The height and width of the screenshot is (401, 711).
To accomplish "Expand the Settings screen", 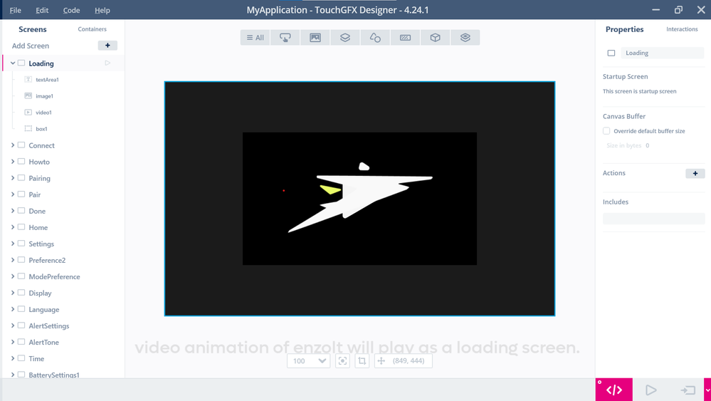I will 13,244.
